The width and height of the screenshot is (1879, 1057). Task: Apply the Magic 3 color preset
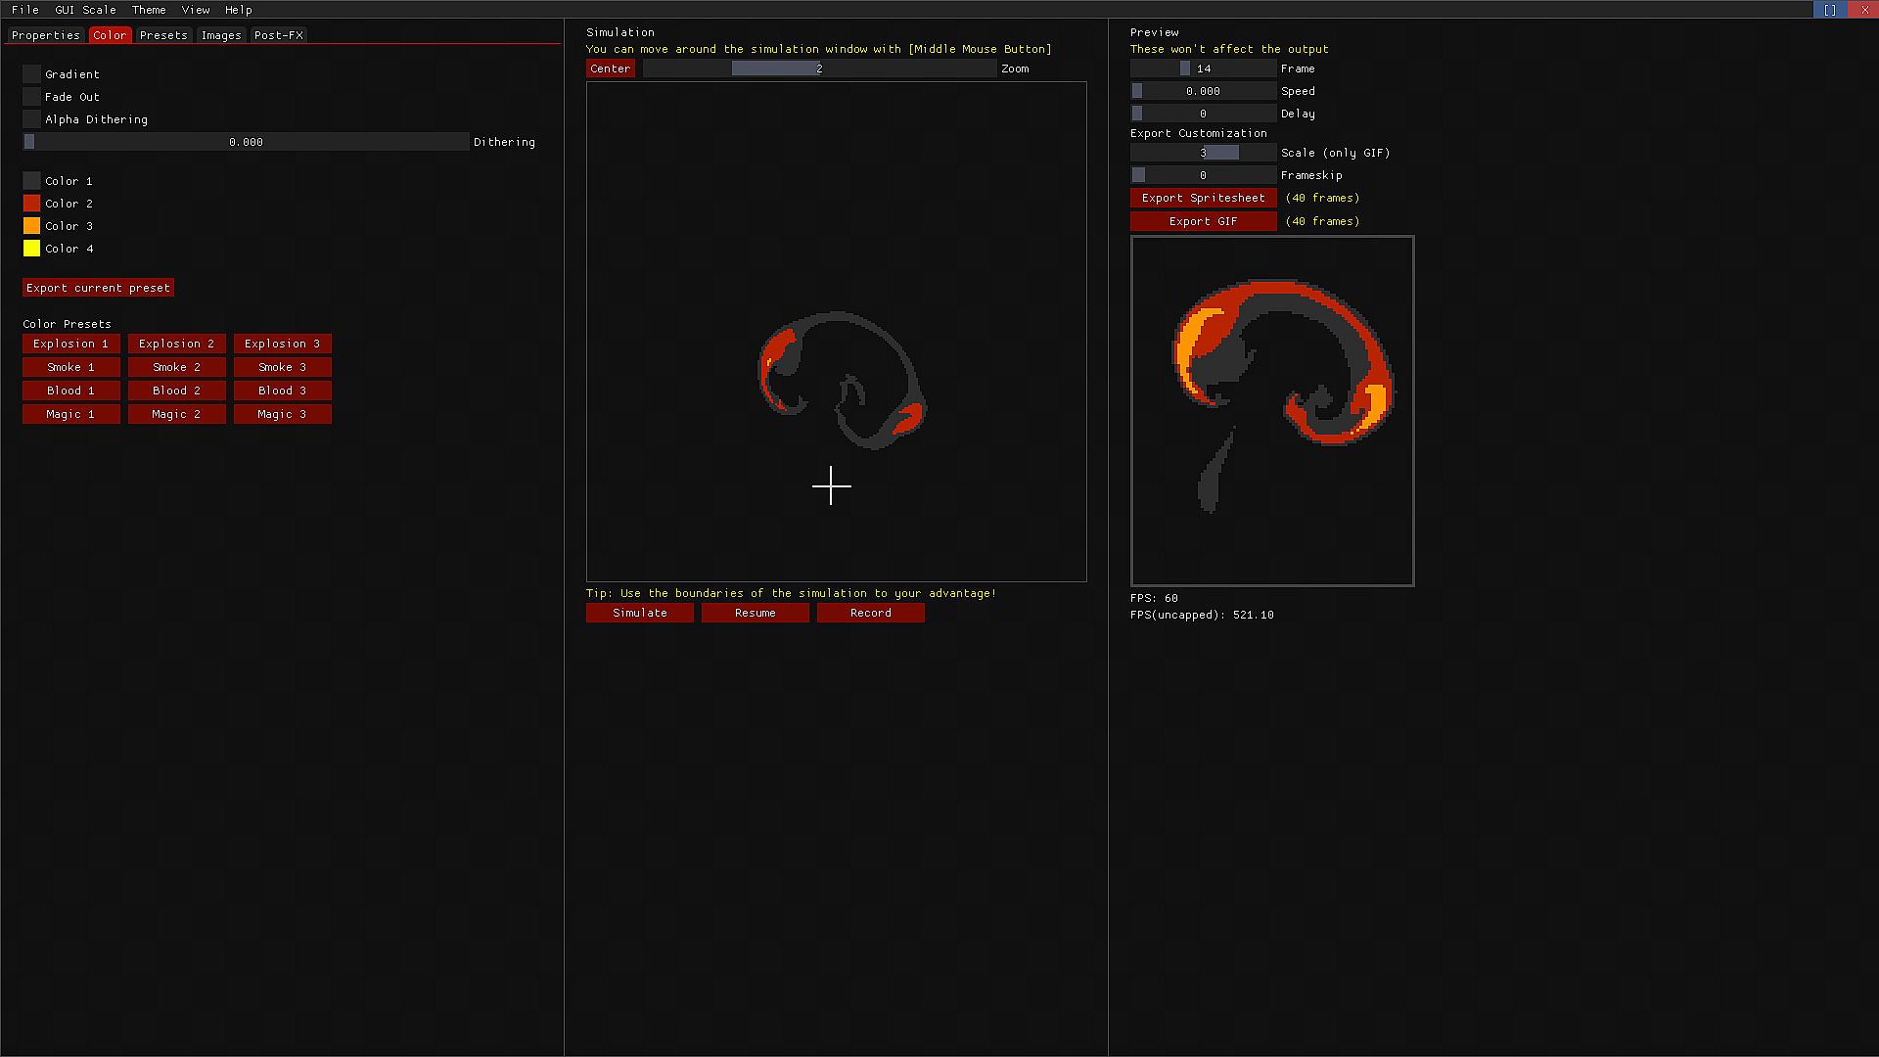(x=283, y=414)
